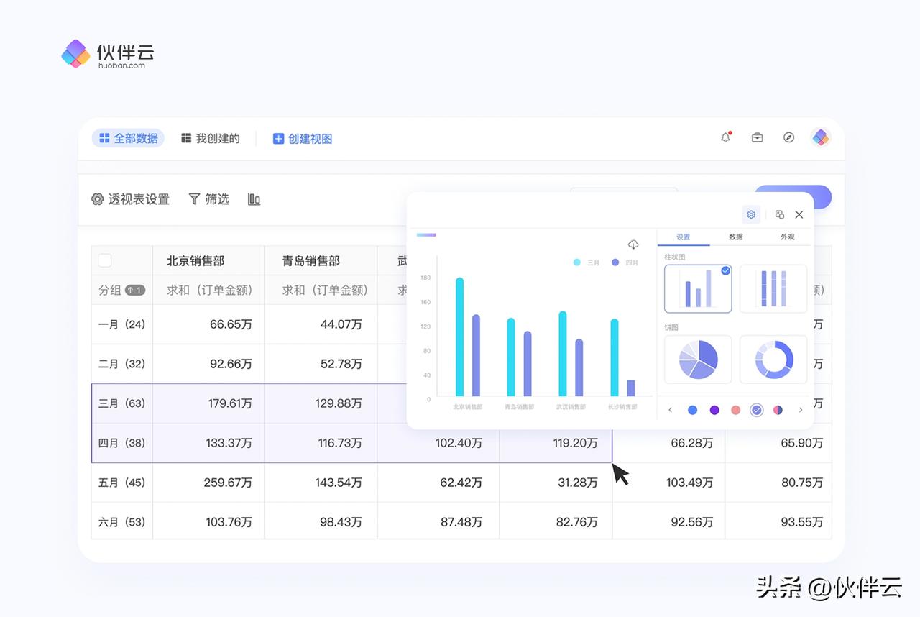Viewport: 920px width, 617px height.
Task: Click the gear icon in the chart dialog
Action: [x=751, y=214]
